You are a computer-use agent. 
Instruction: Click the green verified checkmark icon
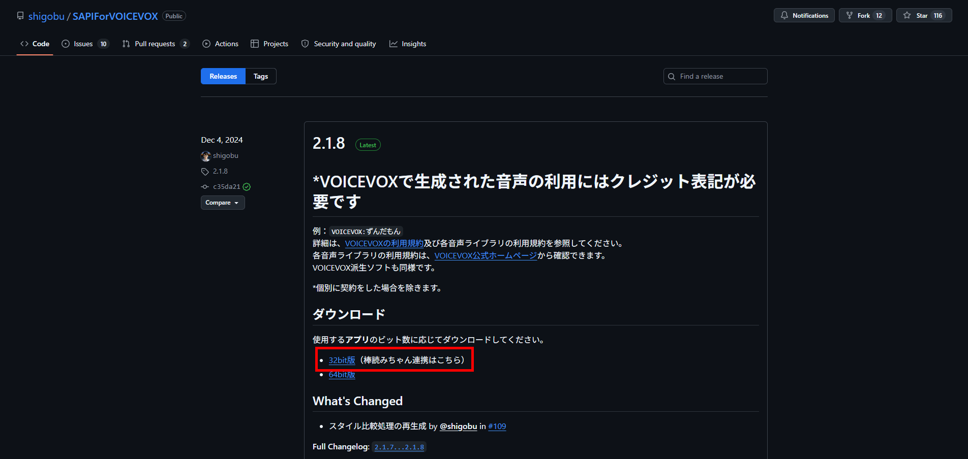(x=247, y=187)
